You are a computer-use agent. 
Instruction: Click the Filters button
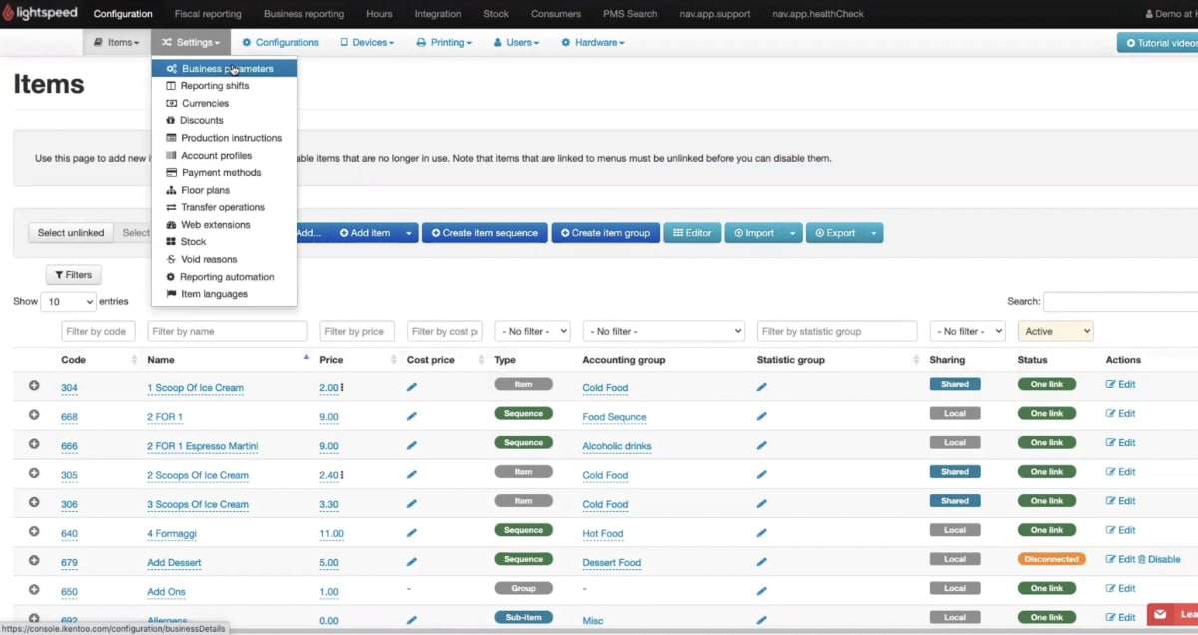(x=73, y=275)
